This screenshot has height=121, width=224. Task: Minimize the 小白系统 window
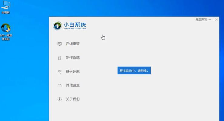(x=210, y=20)
